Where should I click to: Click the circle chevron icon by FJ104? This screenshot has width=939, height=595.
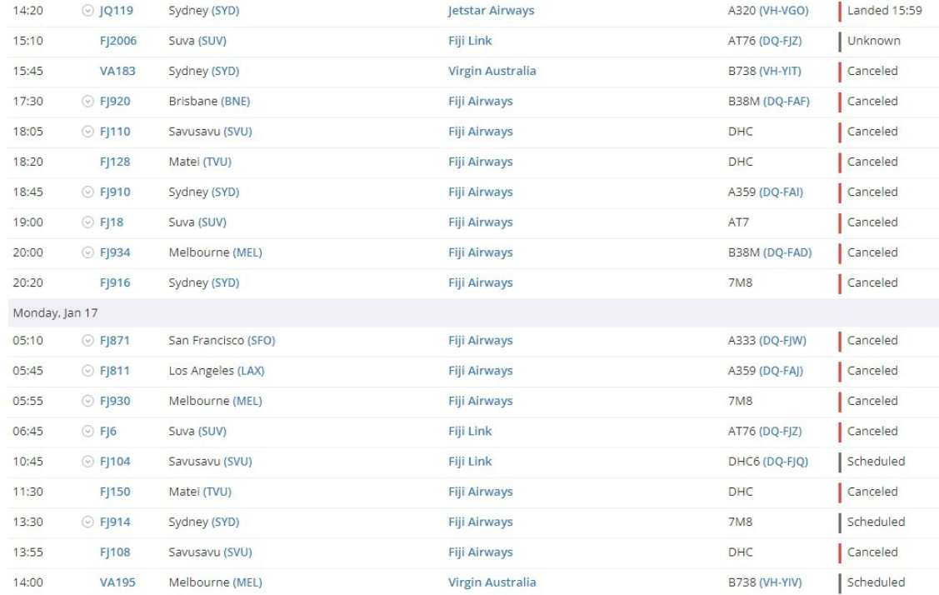click(88, 462)
